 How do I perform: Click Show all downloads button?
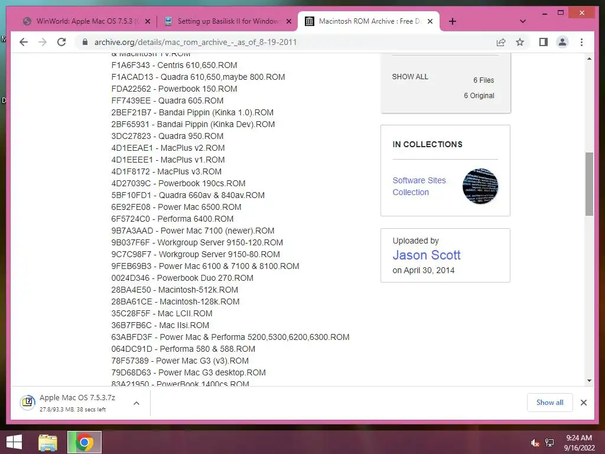[549, 403]
